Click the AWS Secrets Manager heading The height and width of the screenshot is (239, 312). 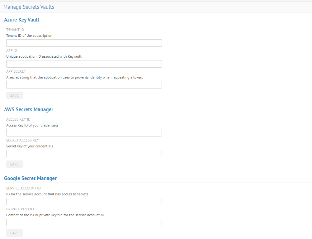(29, 110)
